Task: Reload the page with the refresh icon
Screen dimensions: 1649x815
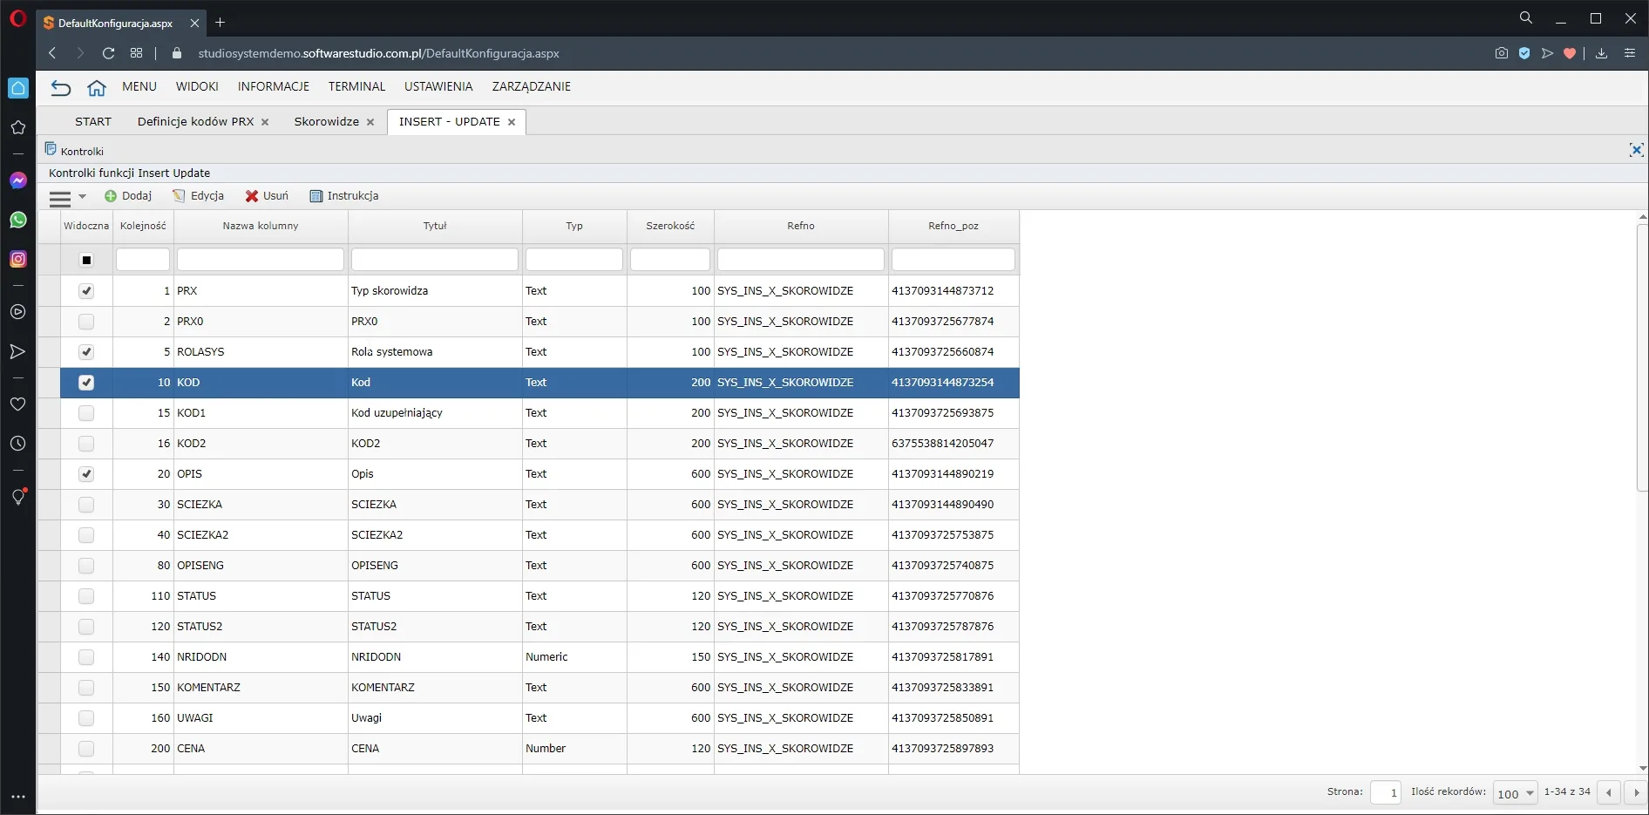Action: pos(109,53)
